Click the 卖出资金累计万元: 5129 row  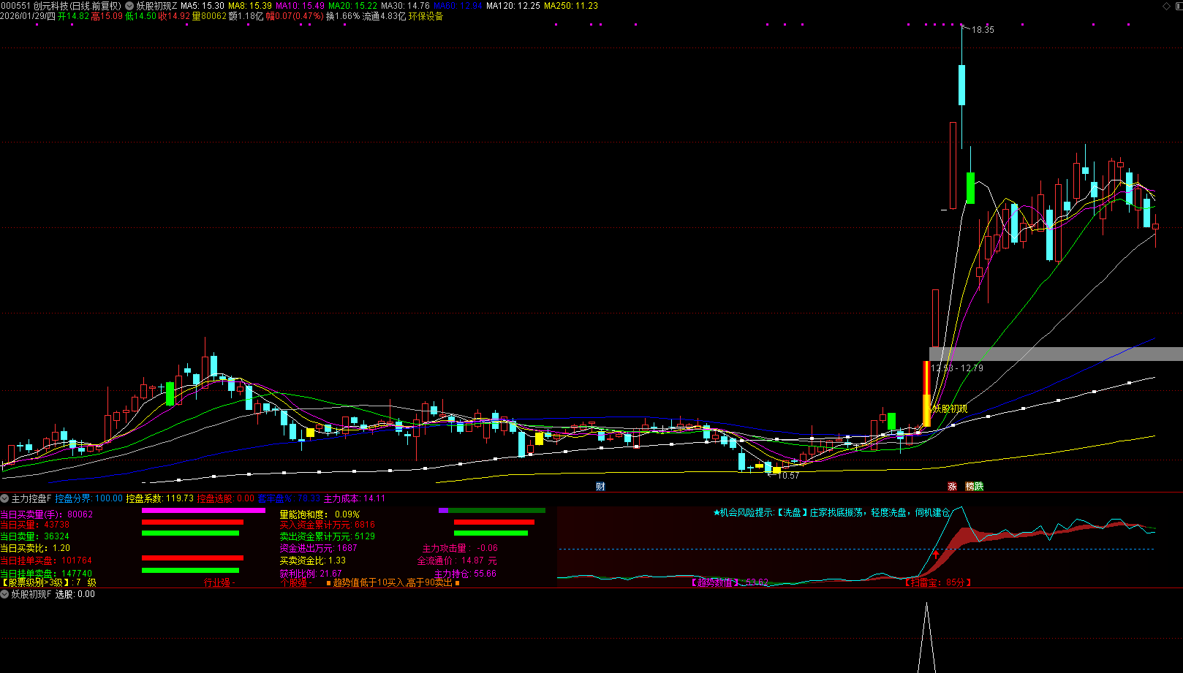click(328, 536)
